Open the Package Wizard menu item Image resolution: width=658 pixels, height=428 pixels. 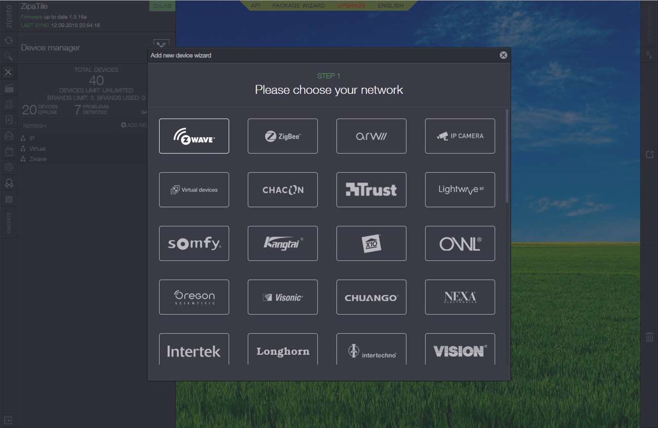tap(299, 5)
